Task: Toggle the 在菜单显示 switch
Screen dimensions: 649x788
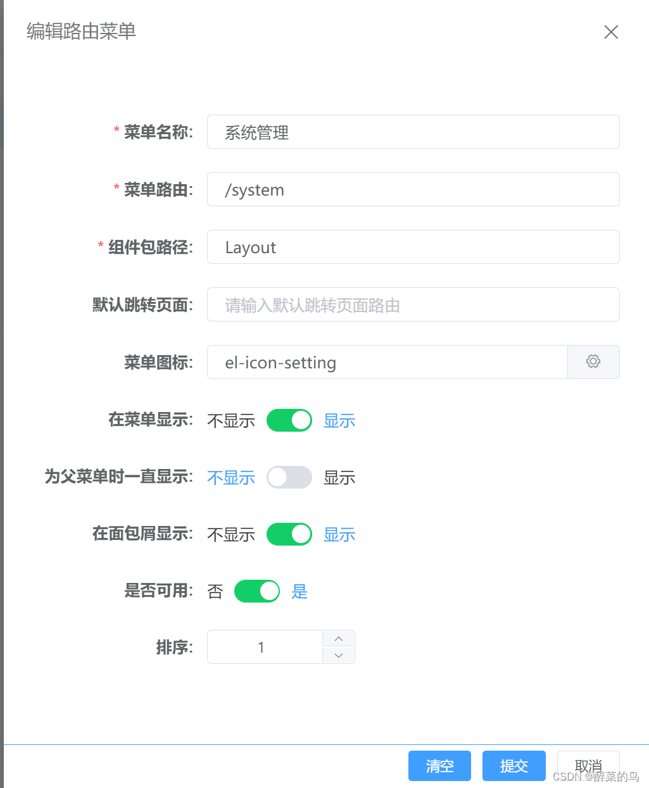Action: 289,420
